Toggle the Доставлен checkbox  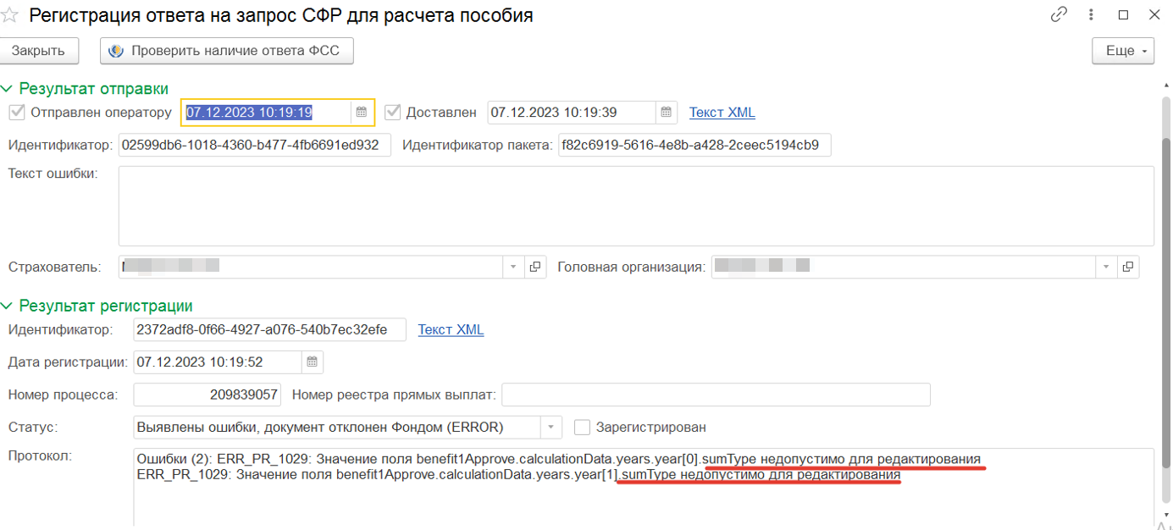(x=392, y=113)
